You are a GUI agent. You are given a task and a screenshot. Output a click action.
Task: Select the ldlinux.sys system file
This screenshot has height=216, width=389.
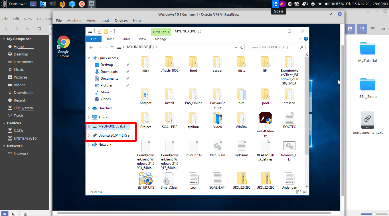[x=217, y=149]
